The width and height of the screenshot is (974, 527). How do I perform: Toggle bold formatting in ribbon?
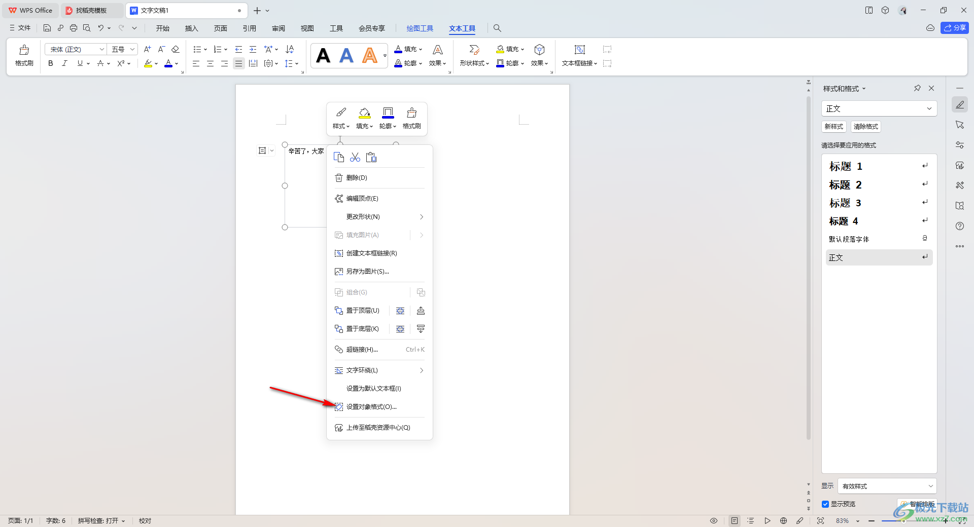[x=51, y=63]
